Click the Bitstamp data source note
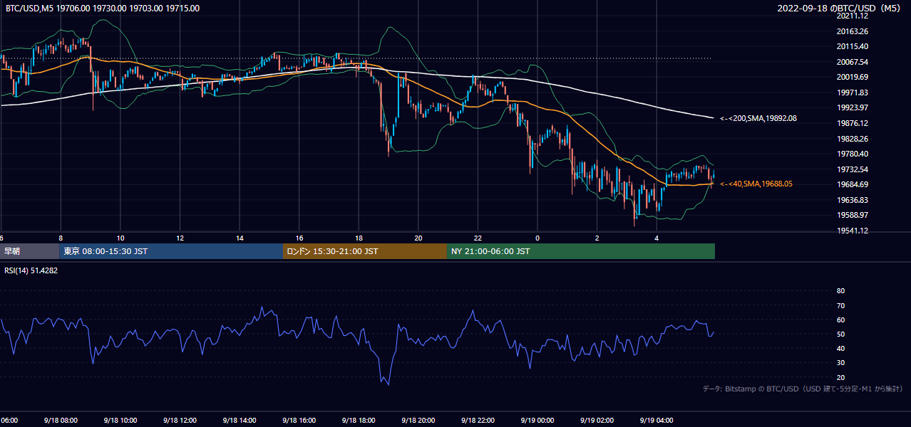Image resolution: width=911 pixels, height=427 pixels. coord(803,389)
